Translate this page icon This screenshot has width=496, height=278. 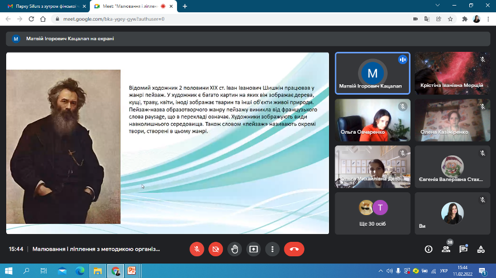point(427,19)
